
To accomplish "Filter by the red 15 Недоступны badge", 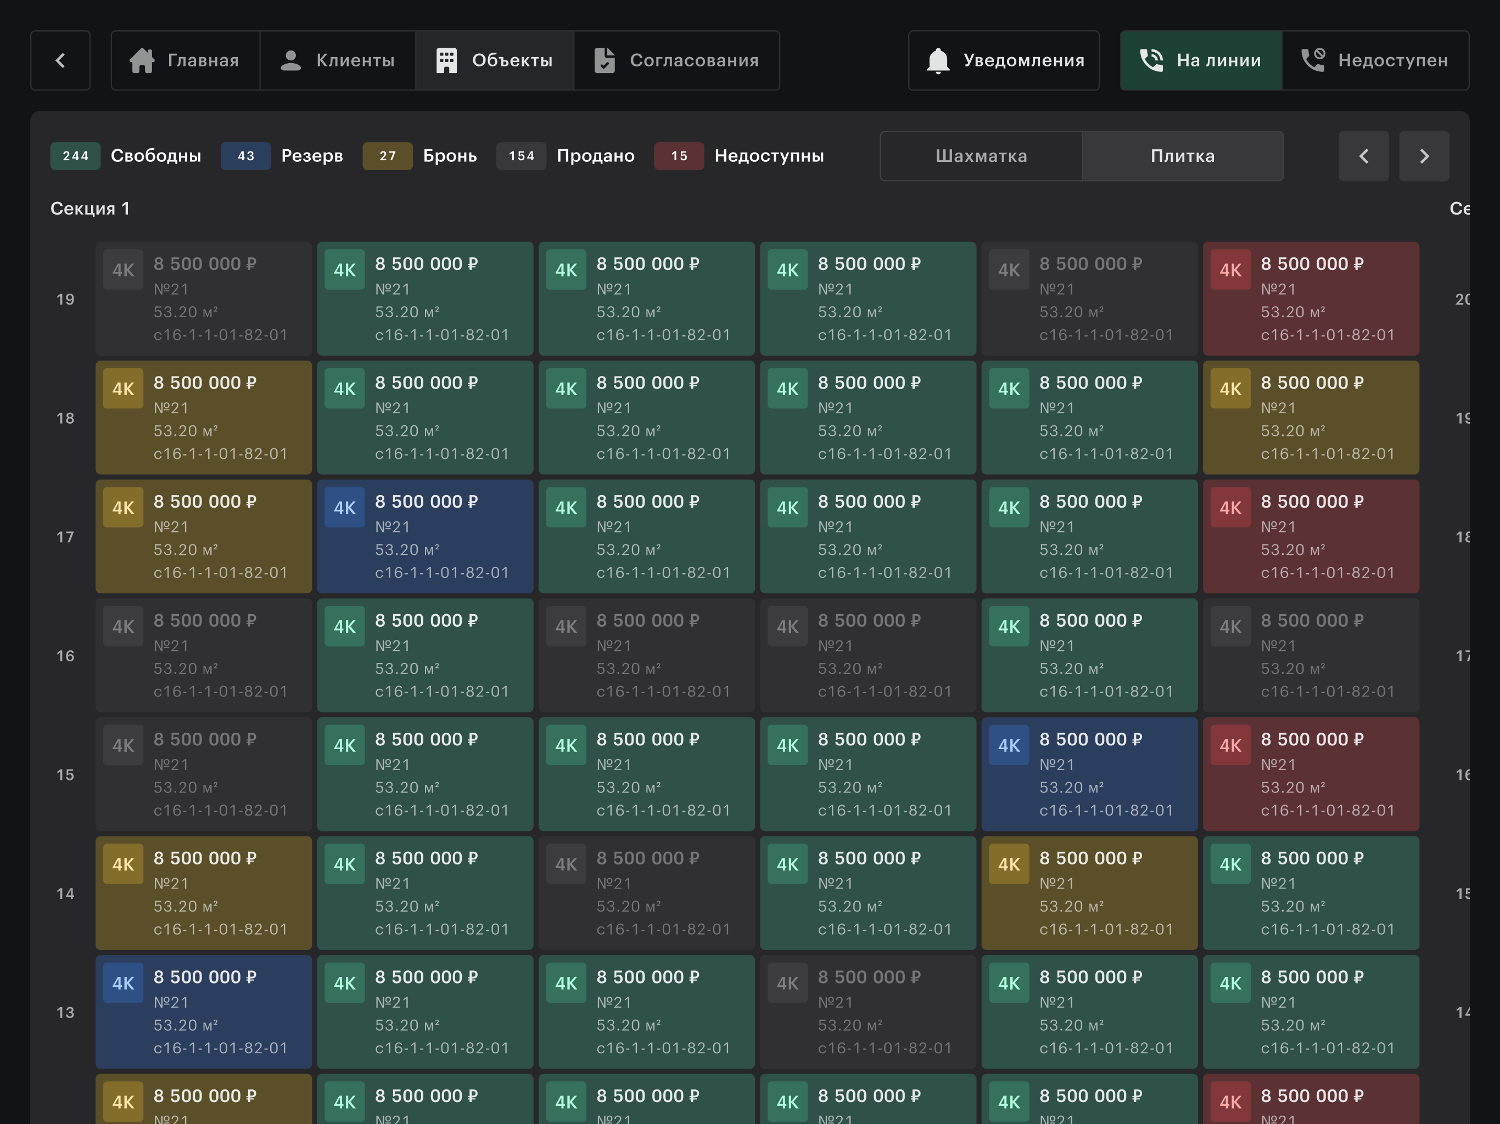I will 739,156.
